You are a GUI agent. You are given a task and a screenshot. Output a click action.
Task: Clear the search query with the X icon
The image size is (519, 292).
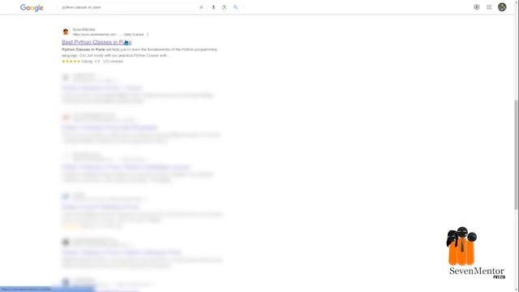click(x=201, y=7)
